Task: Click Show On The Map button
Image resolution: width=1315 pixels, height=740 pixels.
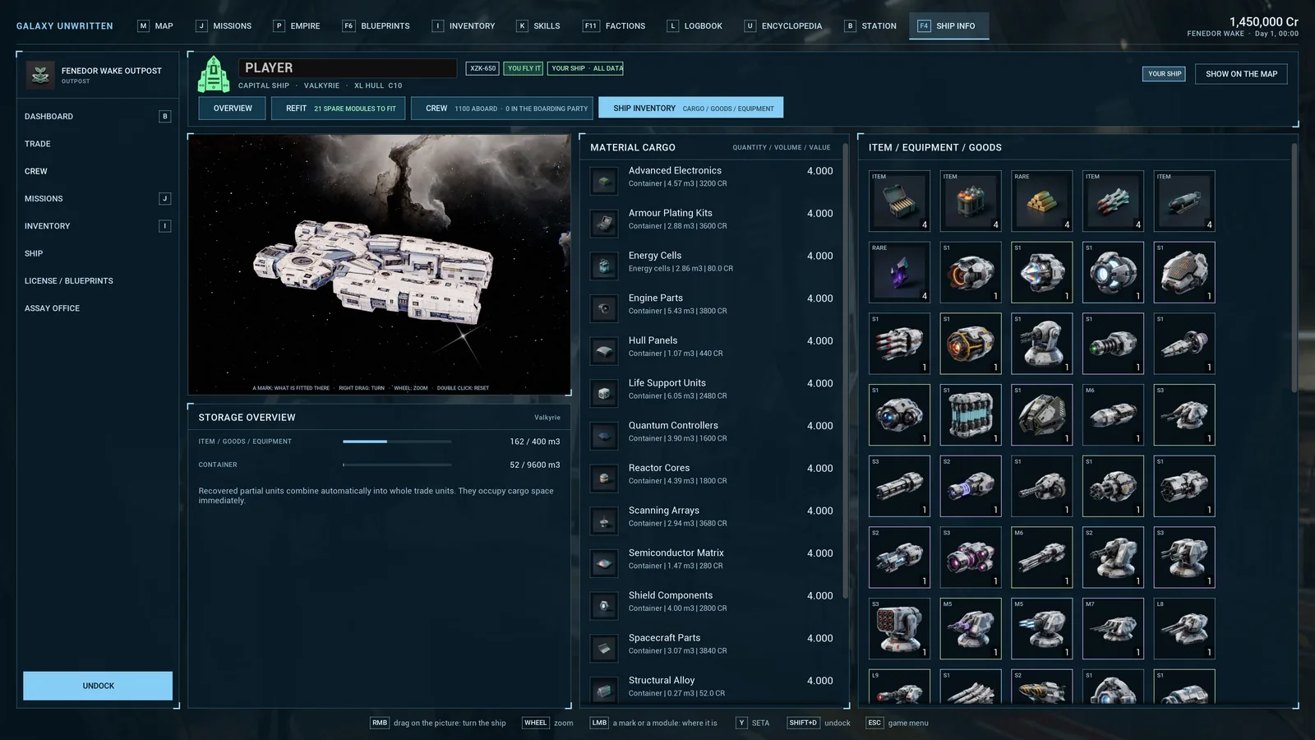Action: click(1241, 74)
